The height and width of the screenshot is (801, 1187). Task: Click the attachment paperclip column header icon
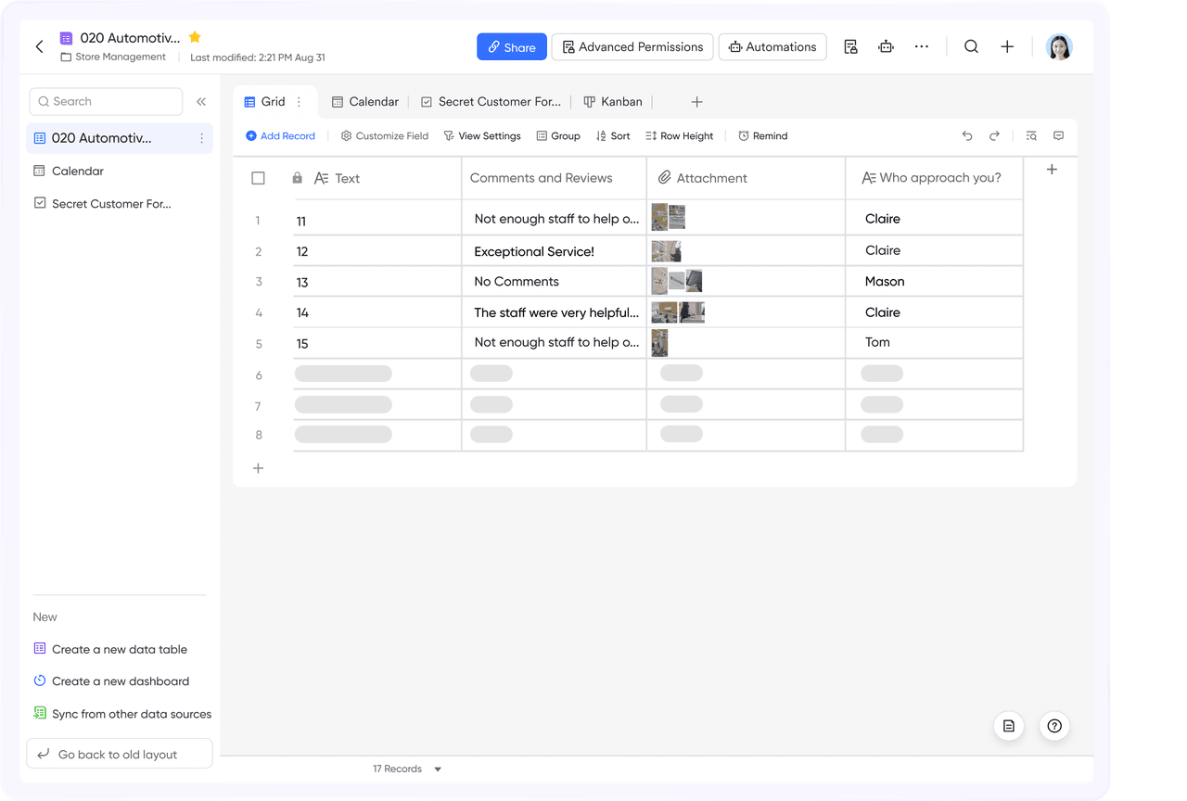pos(664,178)
